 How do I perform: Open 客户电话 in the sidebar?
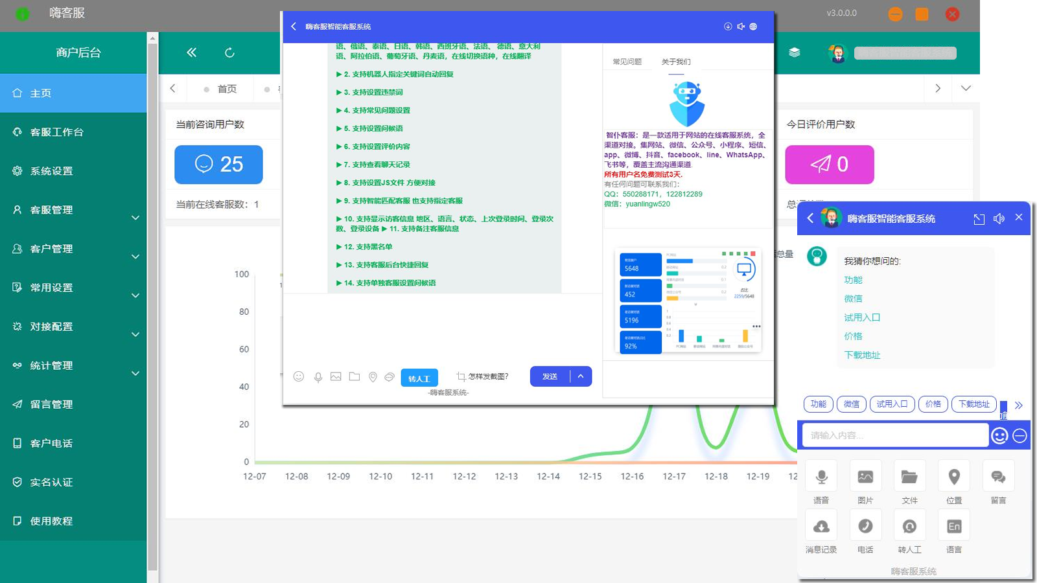tap(73, 443)
